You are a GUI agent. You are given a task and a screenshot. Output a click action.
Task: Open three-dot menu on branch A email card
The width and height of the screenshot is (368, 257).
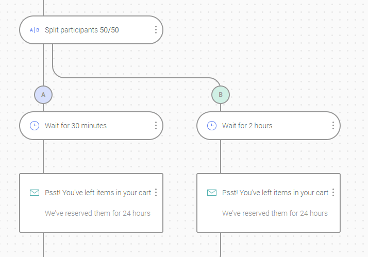(156, 193)
